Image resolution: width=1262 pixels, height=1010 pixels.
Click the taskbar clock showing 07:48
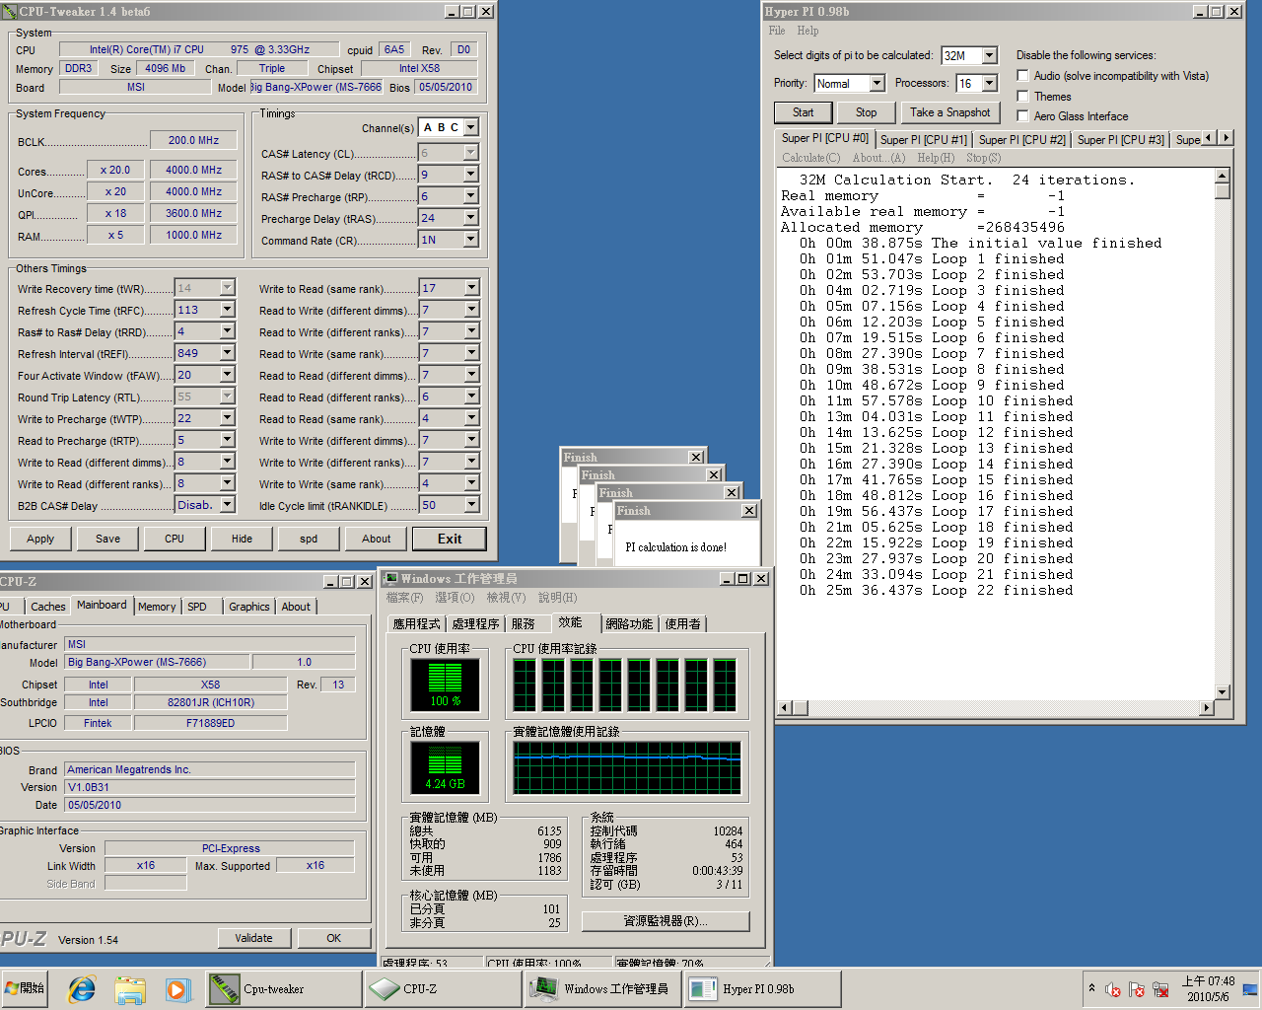pyautogui.click(x=1209, y=988)
